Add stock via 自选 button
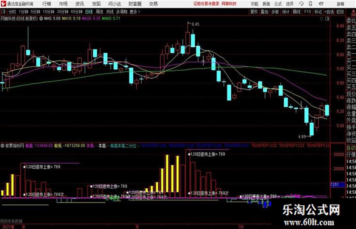 [329, 12]
